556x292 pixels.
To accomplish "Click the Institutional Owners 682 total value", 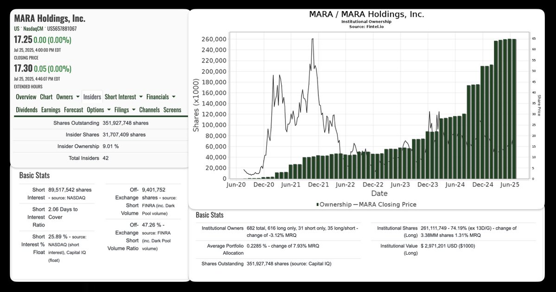I will click(x=303, y=231).
